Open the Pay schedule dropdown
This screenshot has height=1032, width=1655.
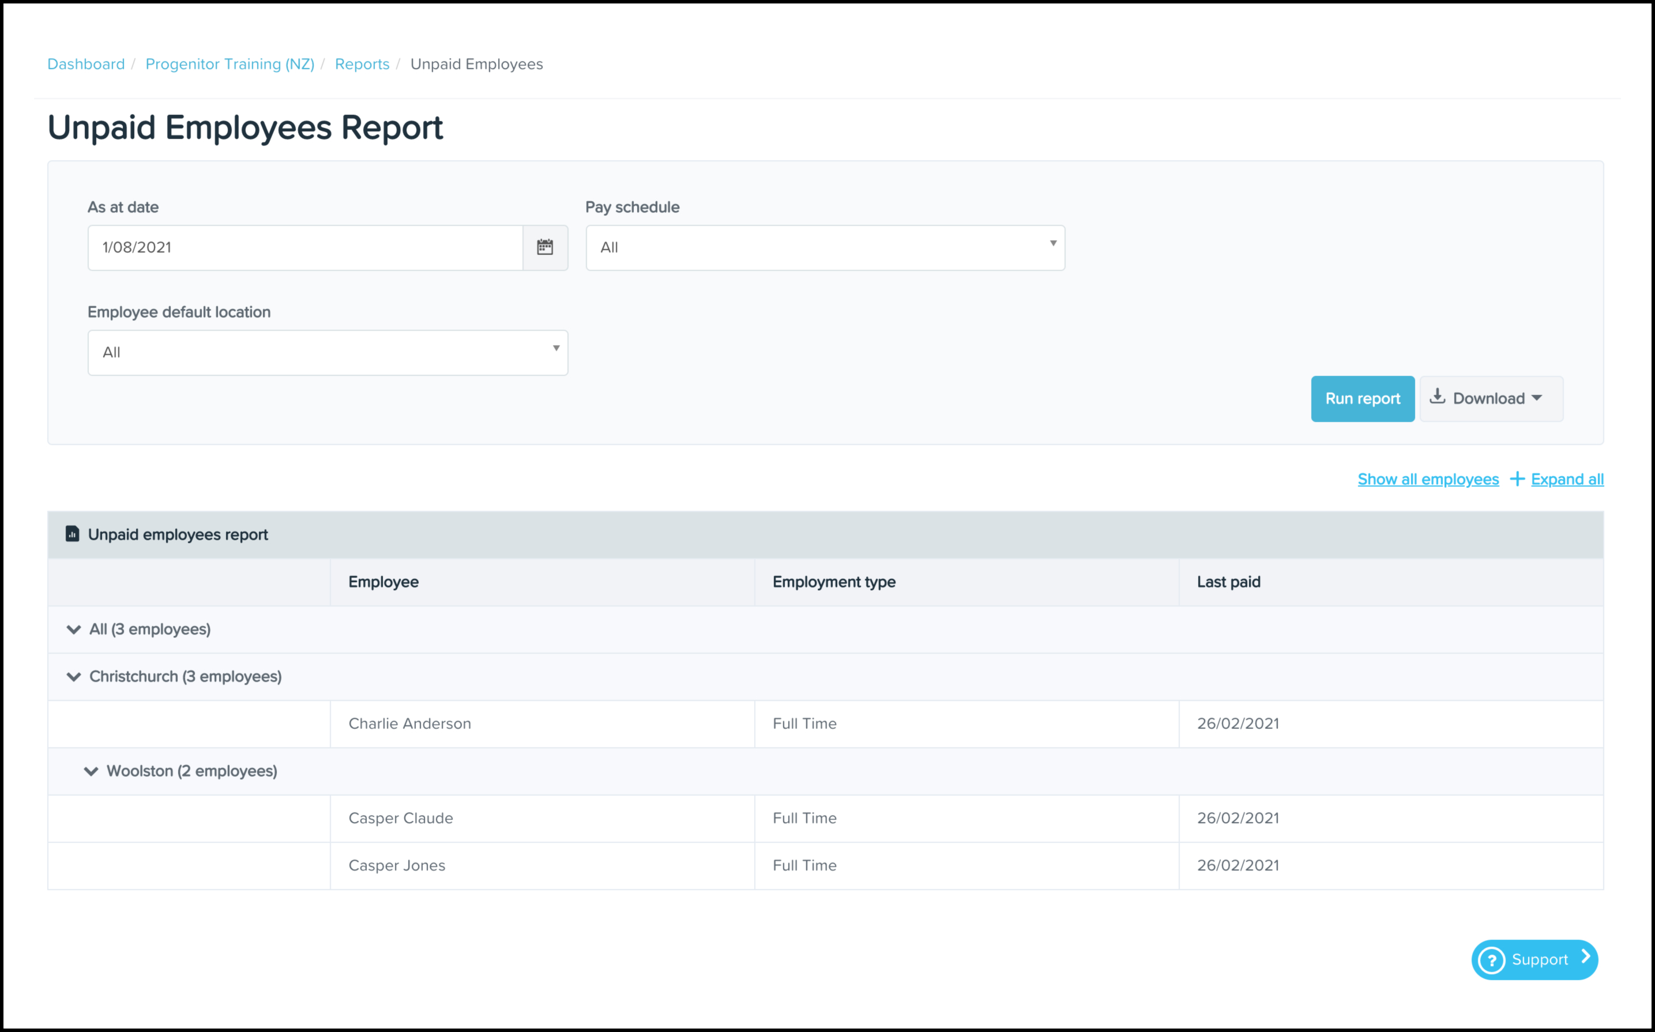click(825, 248)
